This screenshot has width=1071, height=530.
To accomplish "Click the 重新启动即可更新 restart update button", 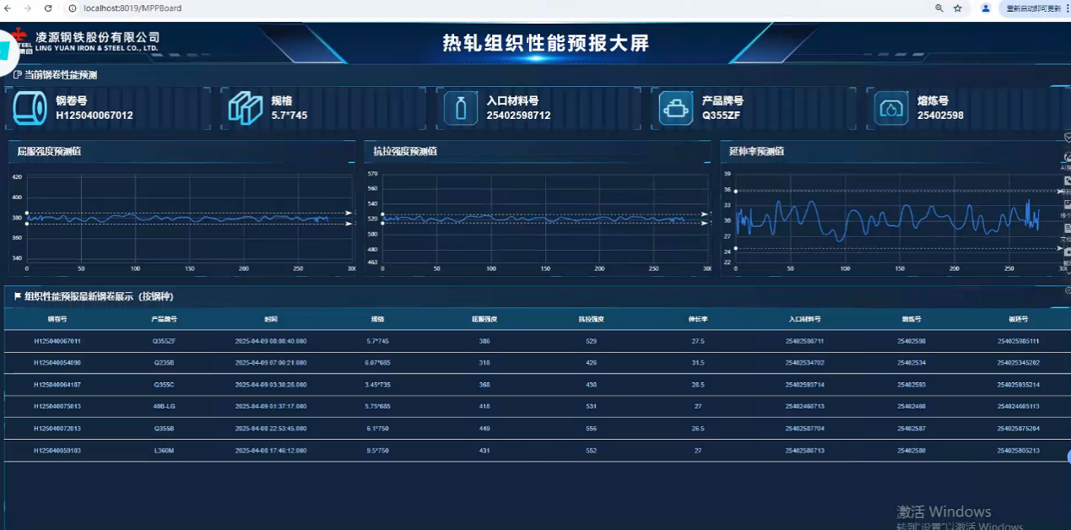I will tap(1028, 8).
